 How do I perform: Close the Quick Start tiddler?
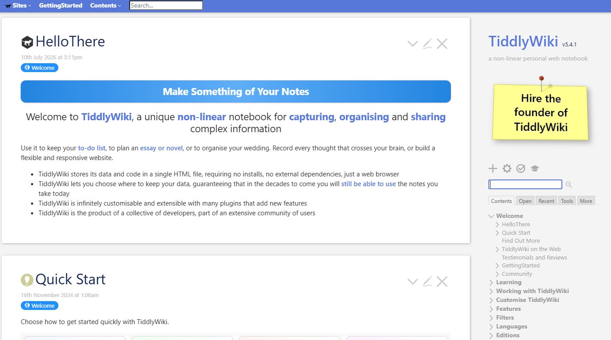coord(442,281)
